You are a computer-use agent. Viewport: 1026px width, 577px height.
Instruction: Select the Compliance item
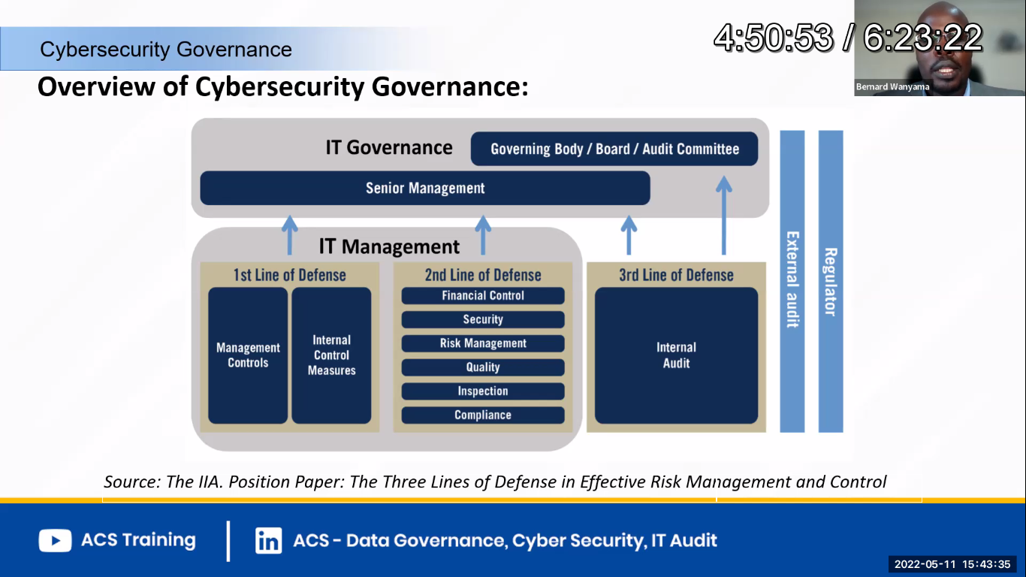[x=483, y=415]
